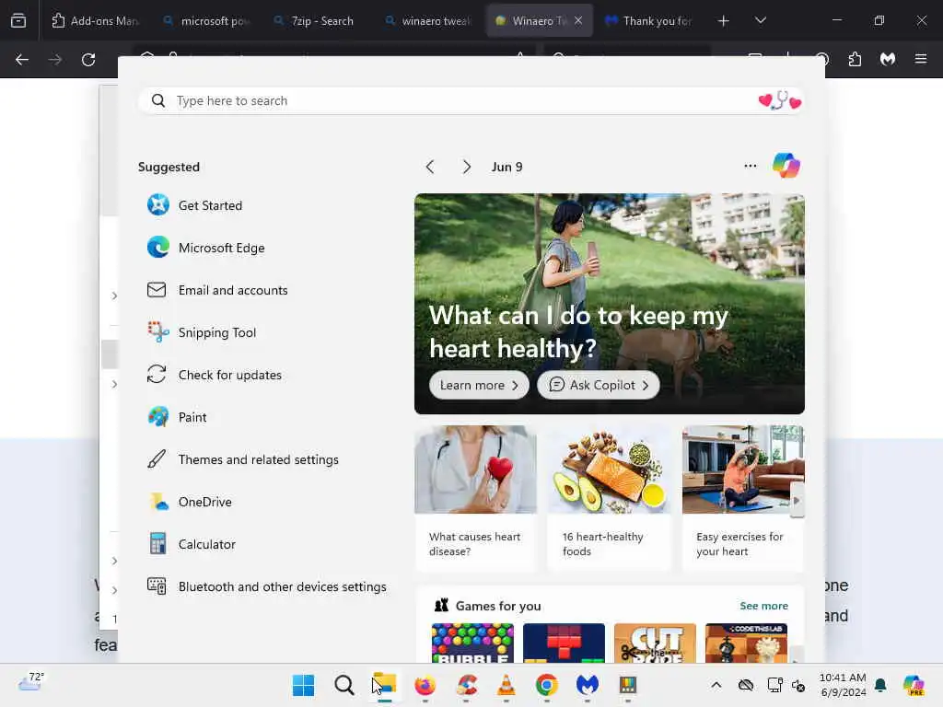
Task: Switch to Firefox on taskbar
Action: (425, 685)
